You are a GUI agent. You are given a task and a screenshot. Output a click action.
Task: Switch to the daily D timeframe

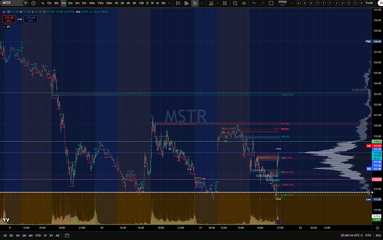[147, 3]
